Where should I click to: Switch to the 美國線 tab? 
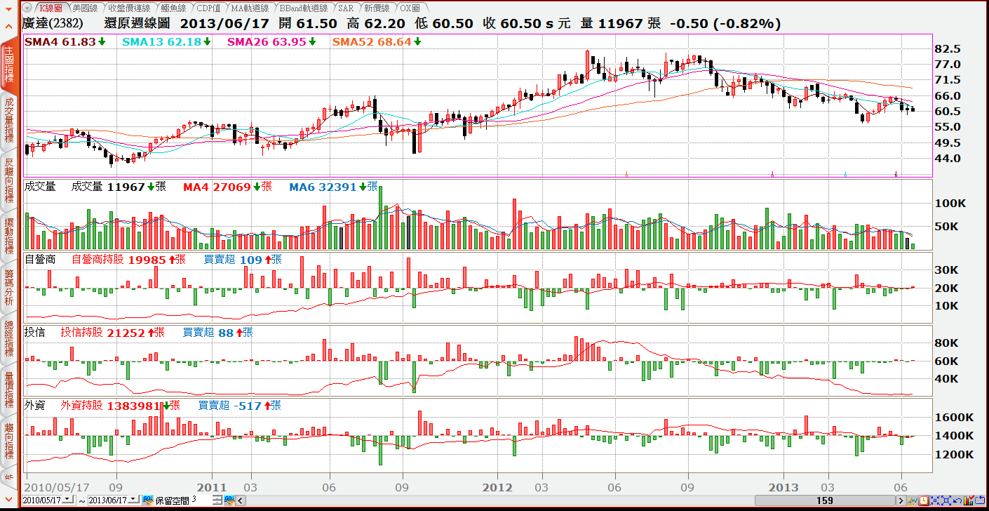pos(86,8)
